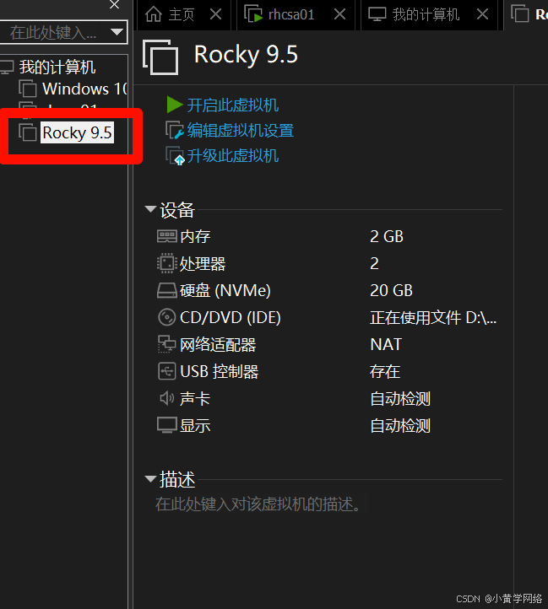
Task: Click the green play icon to power on
Action: [174, 105]
